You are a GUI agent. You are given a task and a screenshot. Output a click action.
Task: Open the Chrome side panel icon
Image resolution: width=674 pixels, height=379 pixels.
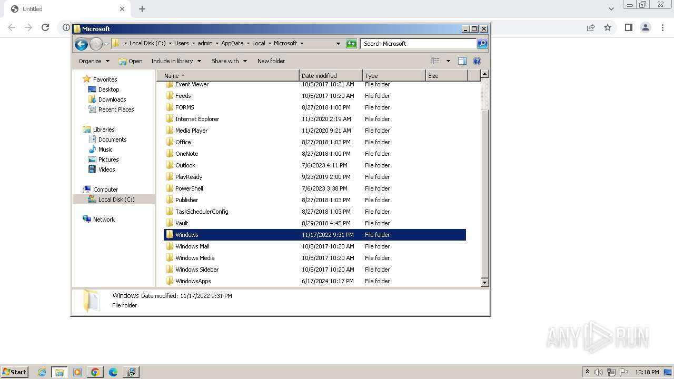point(629,27)
